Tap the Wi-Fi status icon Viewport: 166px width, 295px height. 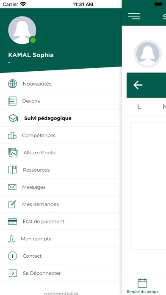coord(23,4)
